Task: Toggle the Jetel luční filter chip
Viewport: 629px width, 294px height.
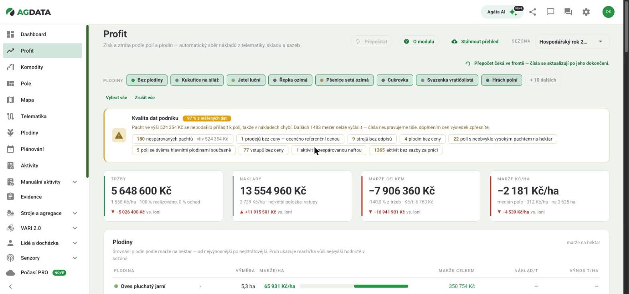Action: click(x=246, y=80)
